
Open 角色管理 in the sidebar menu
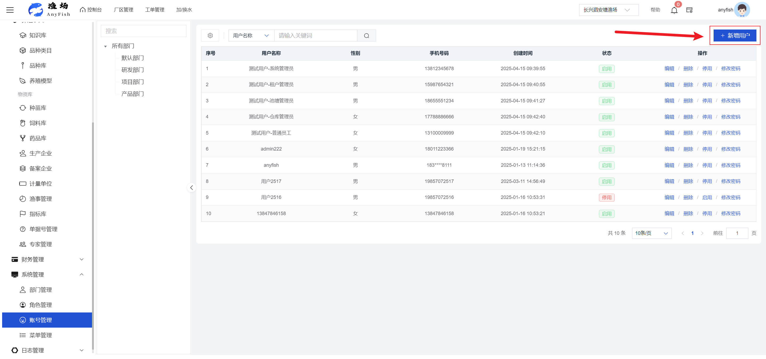40,305
